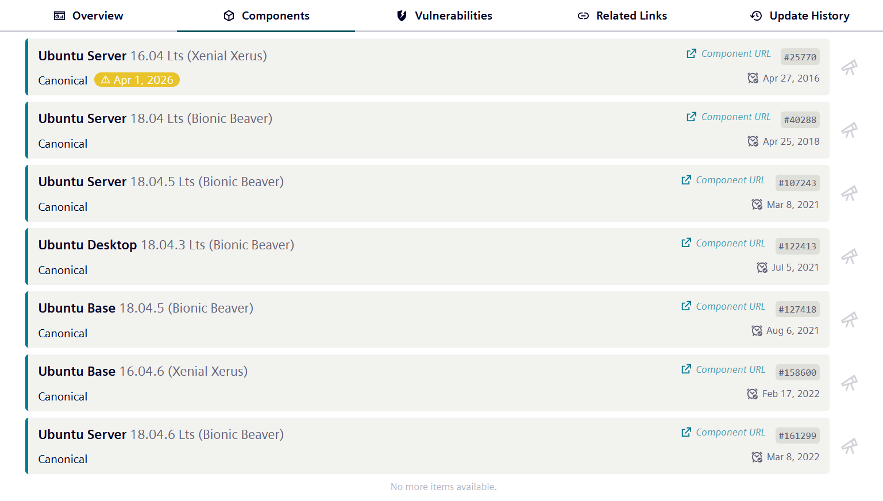This screenshot has width=883, height=501.
Task: Select the Ubuntu Server 18.04 Lts title
Action: click(155, 118)
